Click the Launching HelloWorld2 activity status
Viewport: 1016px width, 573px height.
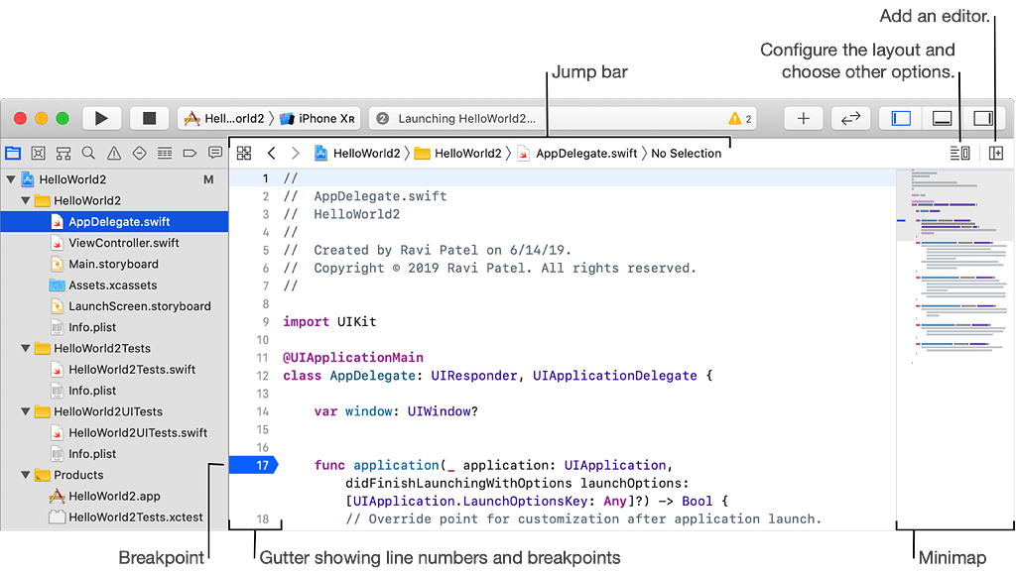(466, 119)
